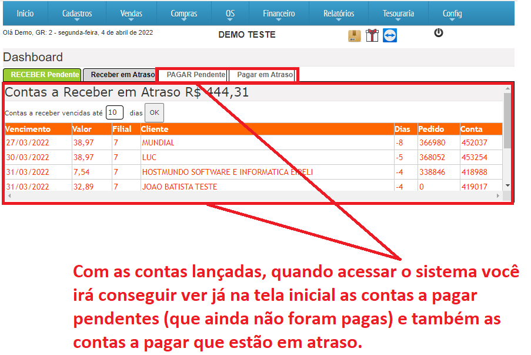Click the OK button beside dias
Screen dimensions: 531x355
click(x=155, y=112)
